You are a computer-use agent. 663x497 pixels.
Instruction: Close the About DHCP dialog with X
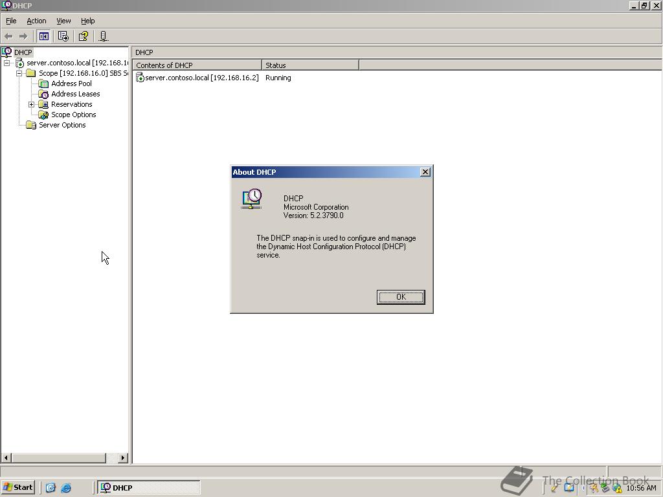coord(425,171)
